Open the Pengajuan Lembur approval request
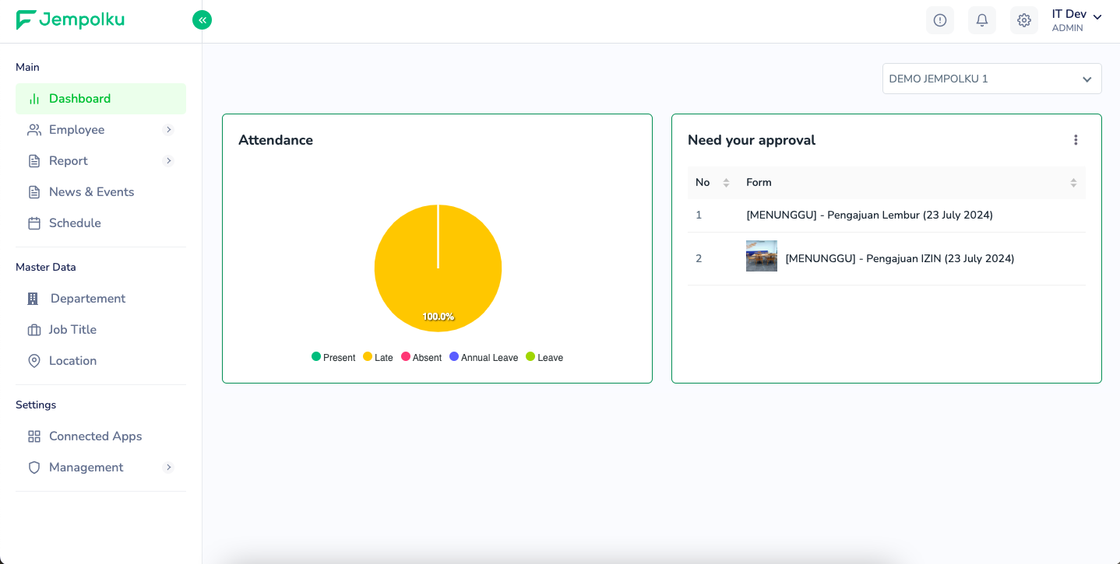Viewport: 1120px width, 564px height. pyautogui.click(x=869, y=215)
